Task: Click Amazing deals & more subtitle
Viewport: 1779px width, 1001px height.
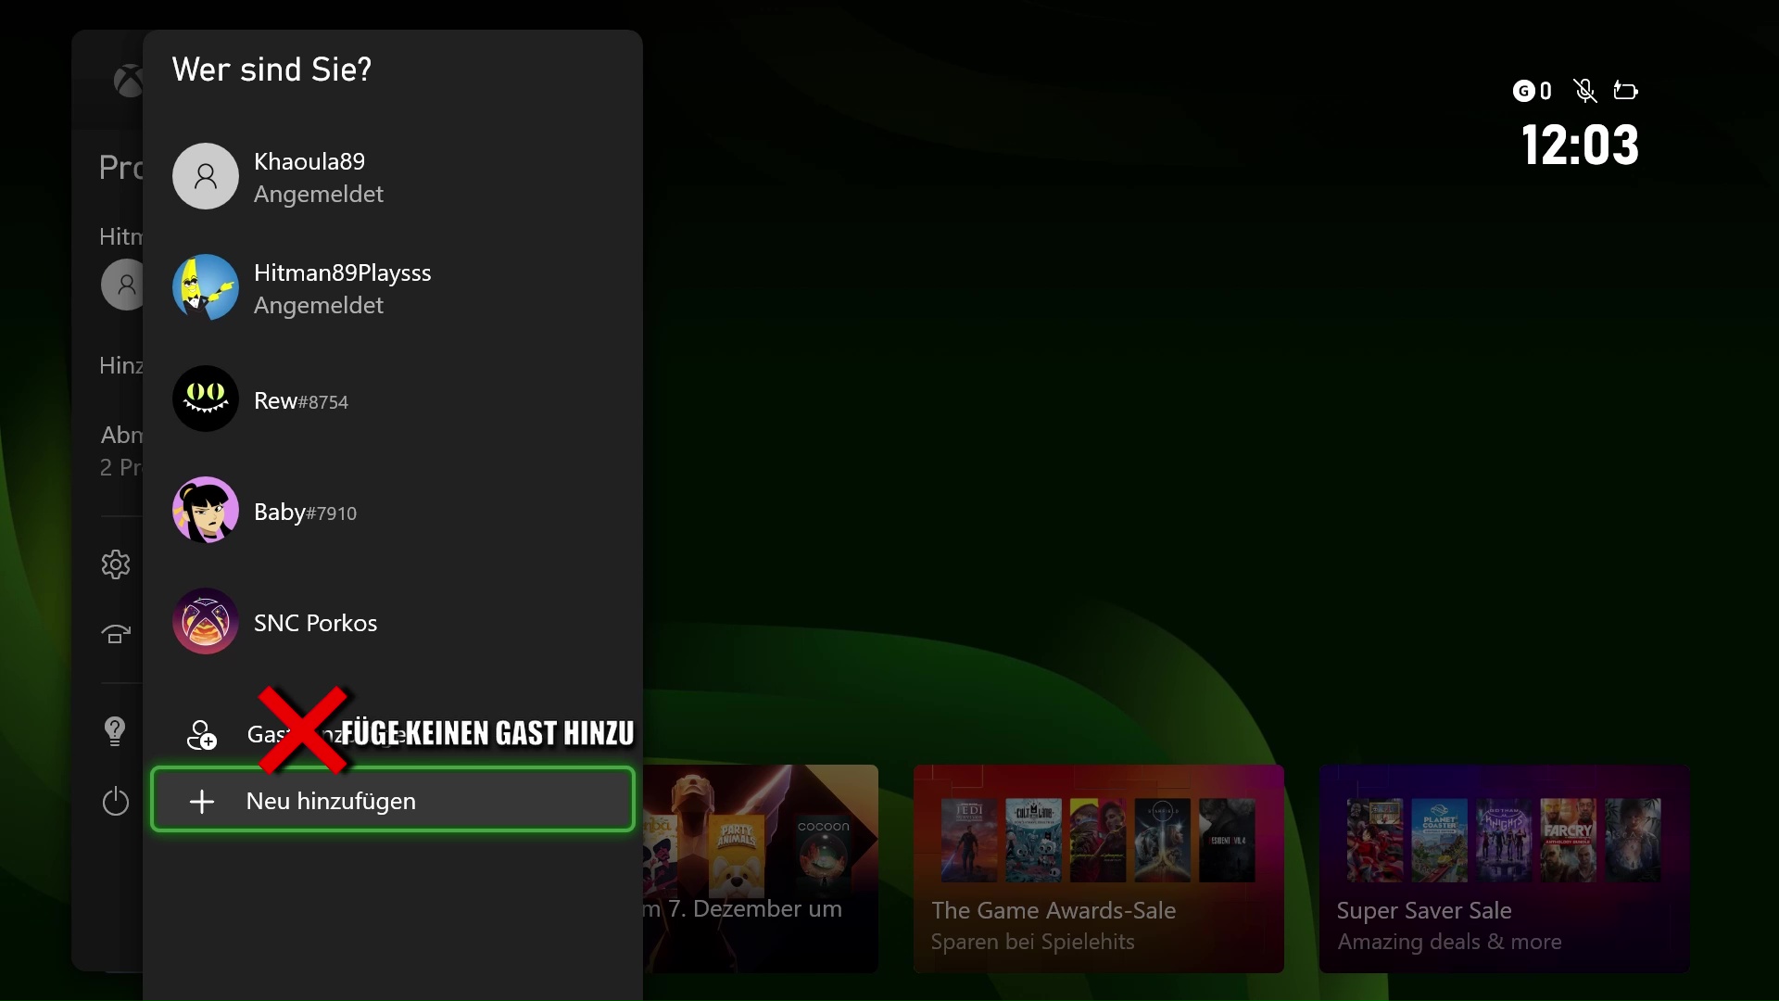Action: click(1449, 942)
